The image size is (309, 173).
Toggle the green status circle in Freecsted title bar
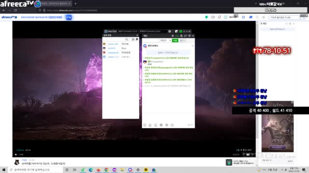click(181, 31)
